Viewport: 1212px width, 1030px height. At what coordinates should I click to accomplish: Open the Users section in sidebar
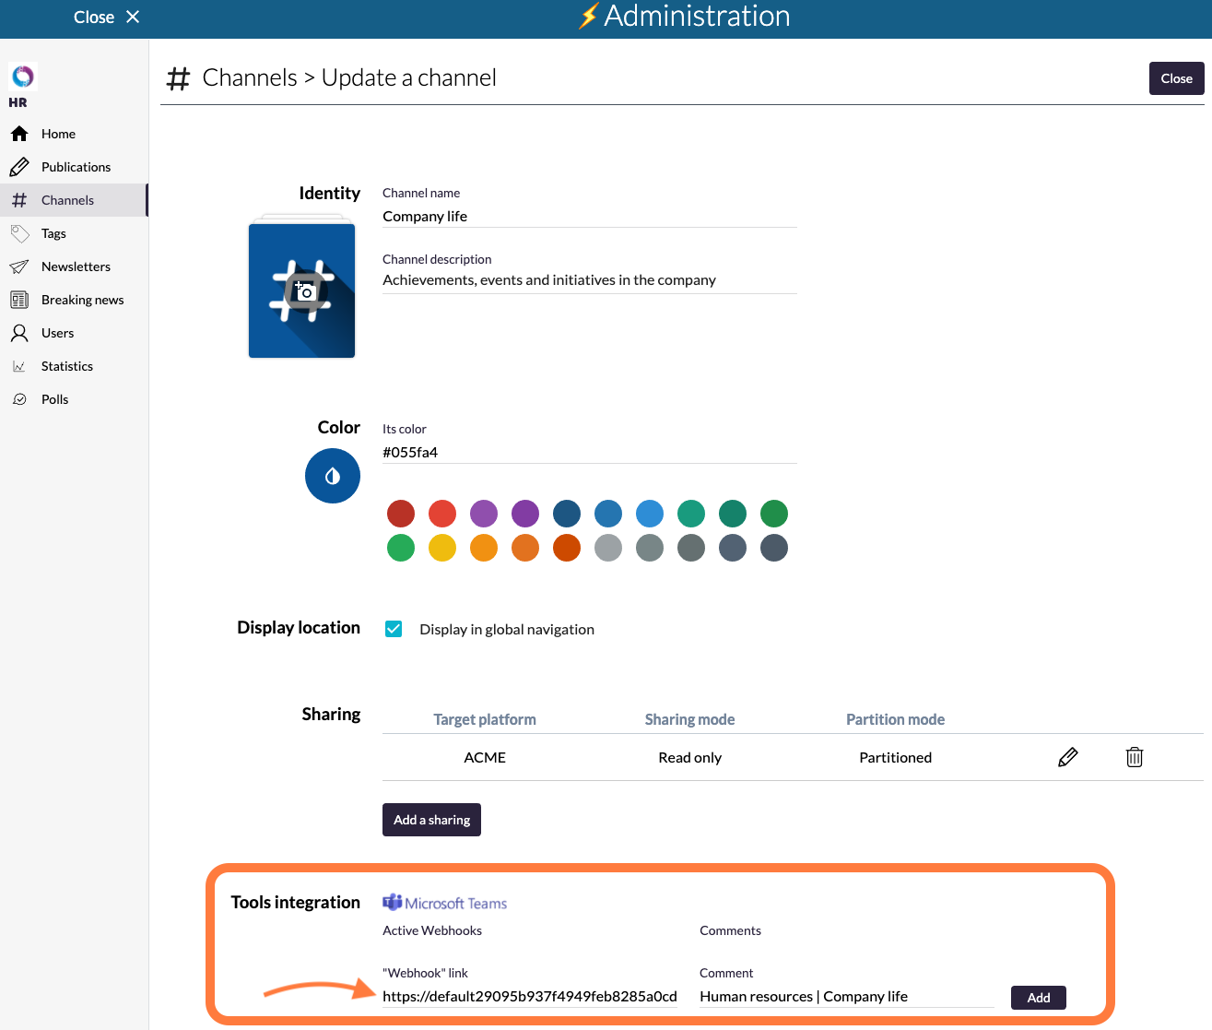pos(57,333)
